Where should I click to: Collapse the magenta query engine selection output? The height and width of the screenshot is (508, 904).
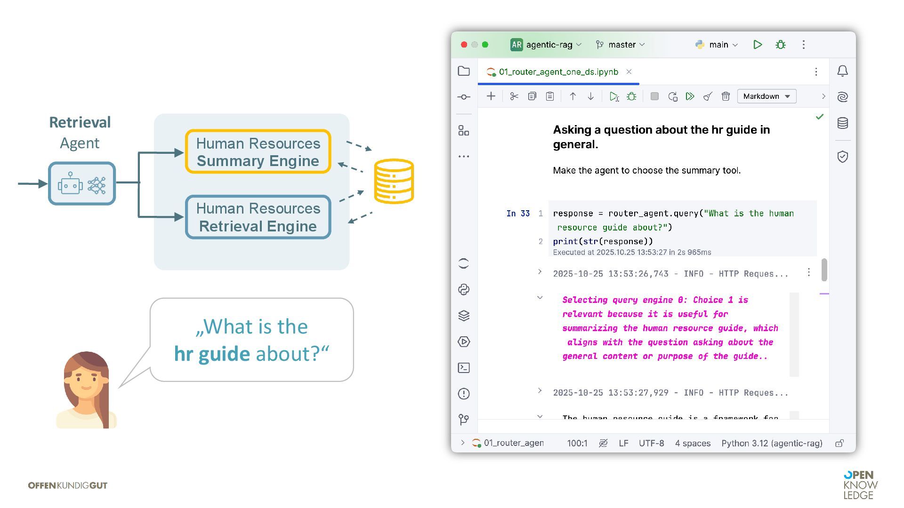(x=540, y=298)
